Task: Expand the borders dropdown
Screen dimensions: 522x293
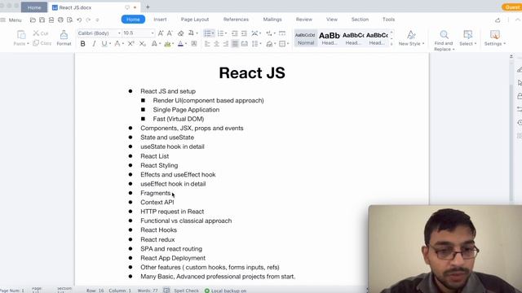Action: coord(288,44)
